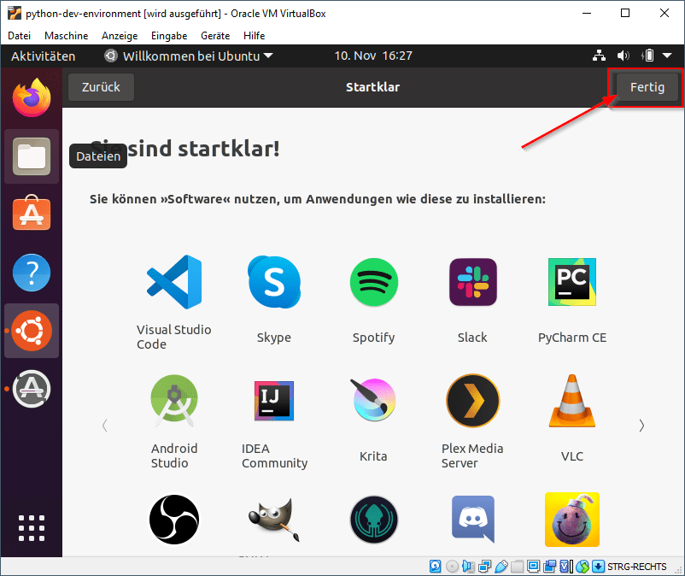
Task: Click the Slack app icon
Action: click(x=472, y=282)
